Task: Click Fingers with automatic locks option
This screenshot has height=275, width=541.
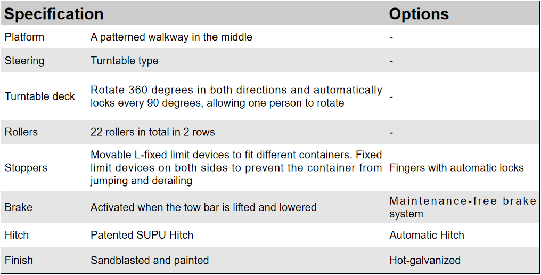Action: (456, 168)
